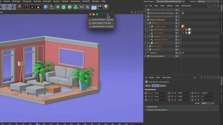223x125 pixels.
Task: Open the MoGraph menu
Action: click(16, 1)
